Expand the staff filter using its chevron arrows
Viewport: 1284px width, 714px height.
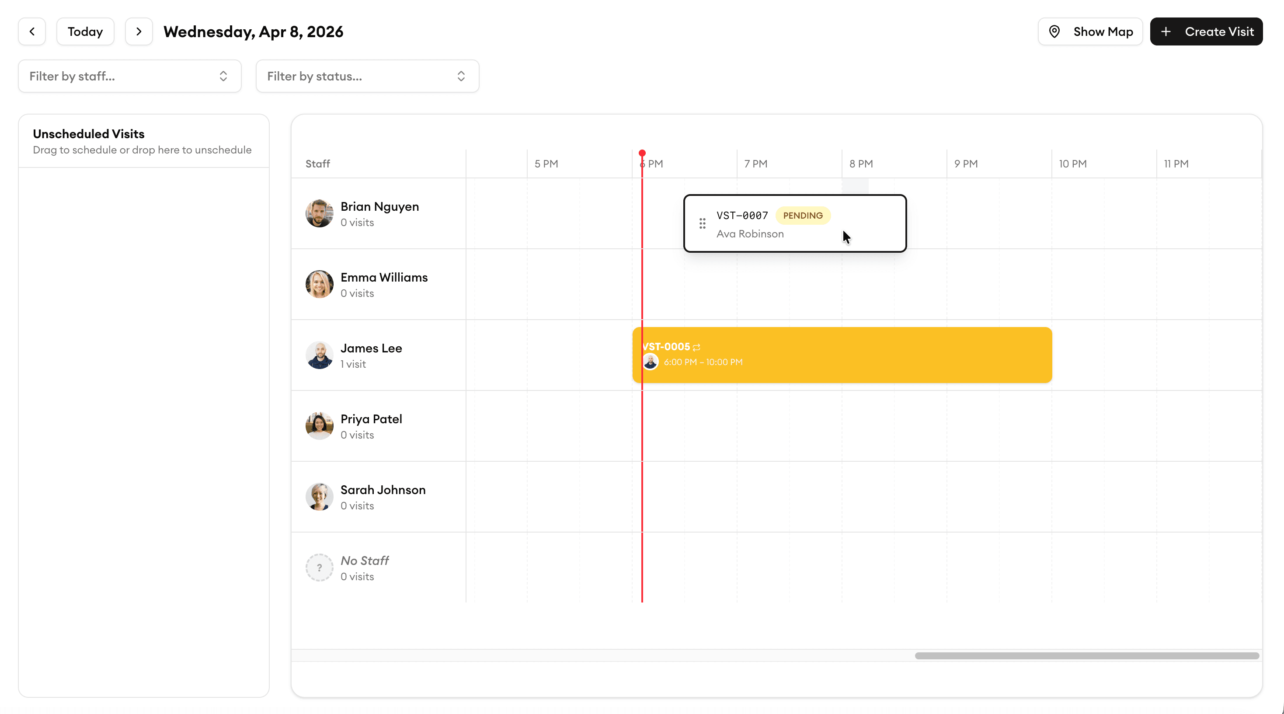[x=223, y=76]
